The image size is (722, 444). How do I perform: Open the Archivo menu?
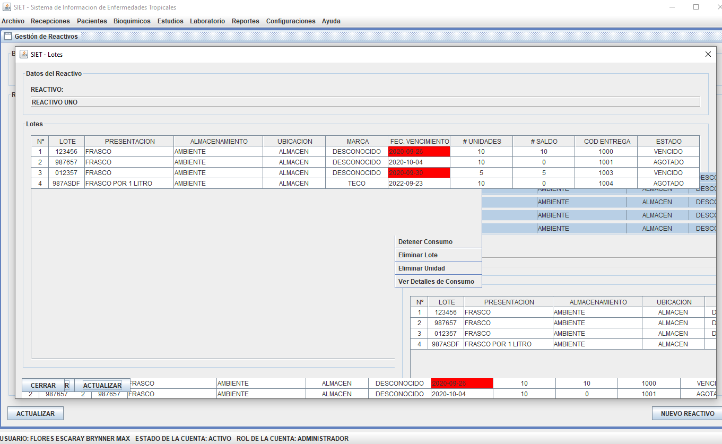coord(13,21)
